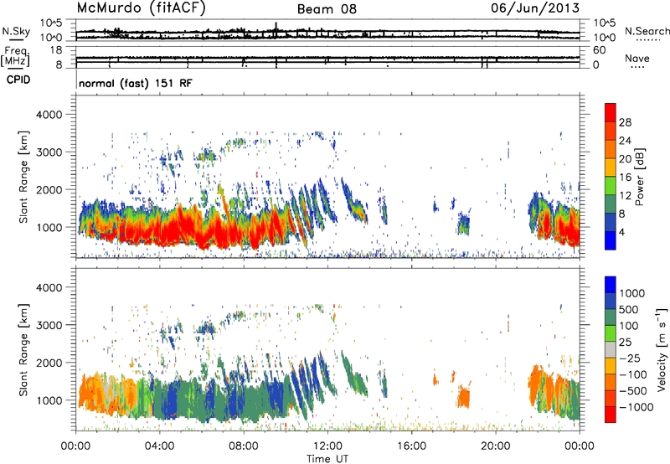Pick the bottom red segment of Velocity color bar
670x464 pixels.
point(611,415)
